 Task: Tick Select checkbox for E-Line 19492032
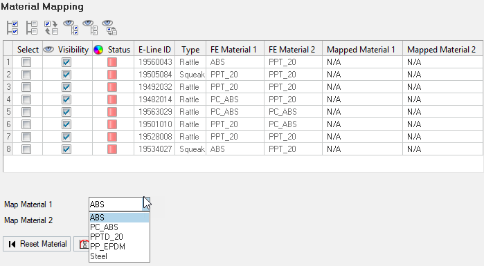tap(26, 87)
